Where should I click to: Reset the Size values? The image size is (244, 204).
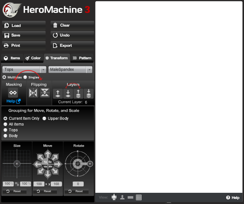coord(14,191)
